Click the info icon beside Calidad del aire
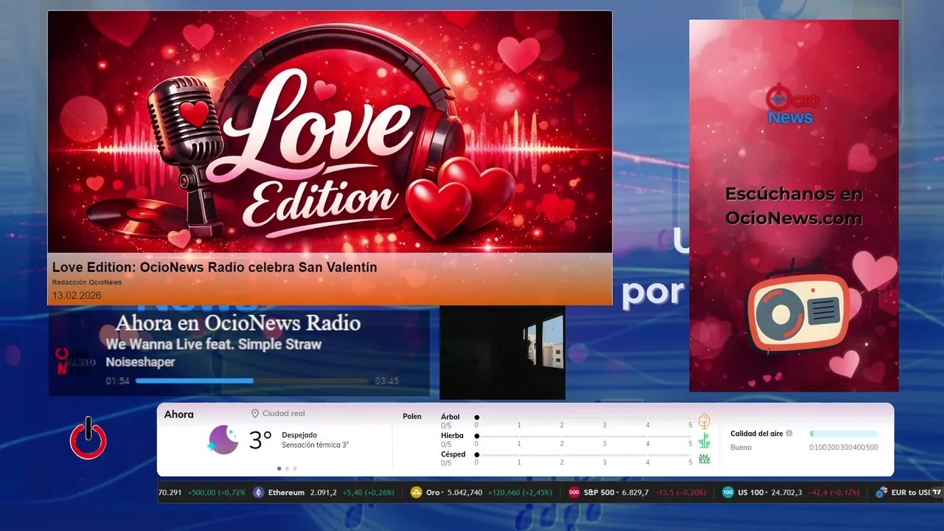 click(x=789, y=434)
